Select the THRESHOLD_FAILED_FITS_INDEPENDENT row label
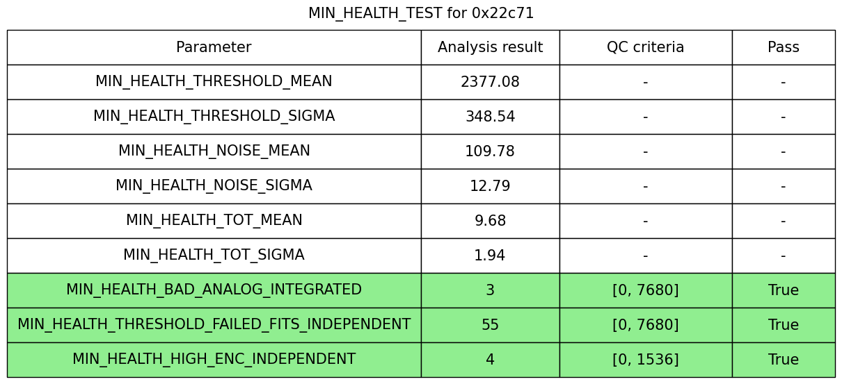The height and width of the screenshot is (384, 842). click(x=214, y=325)
